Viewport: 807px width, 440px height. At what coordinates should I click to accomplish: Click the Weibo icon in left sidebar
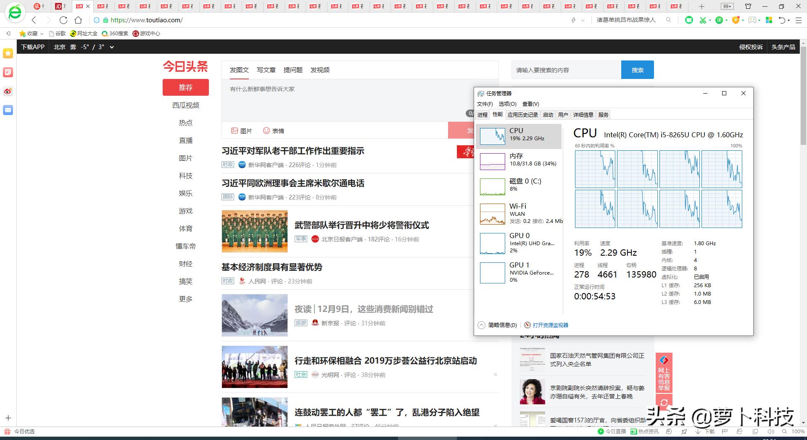(x=8, y=92)
